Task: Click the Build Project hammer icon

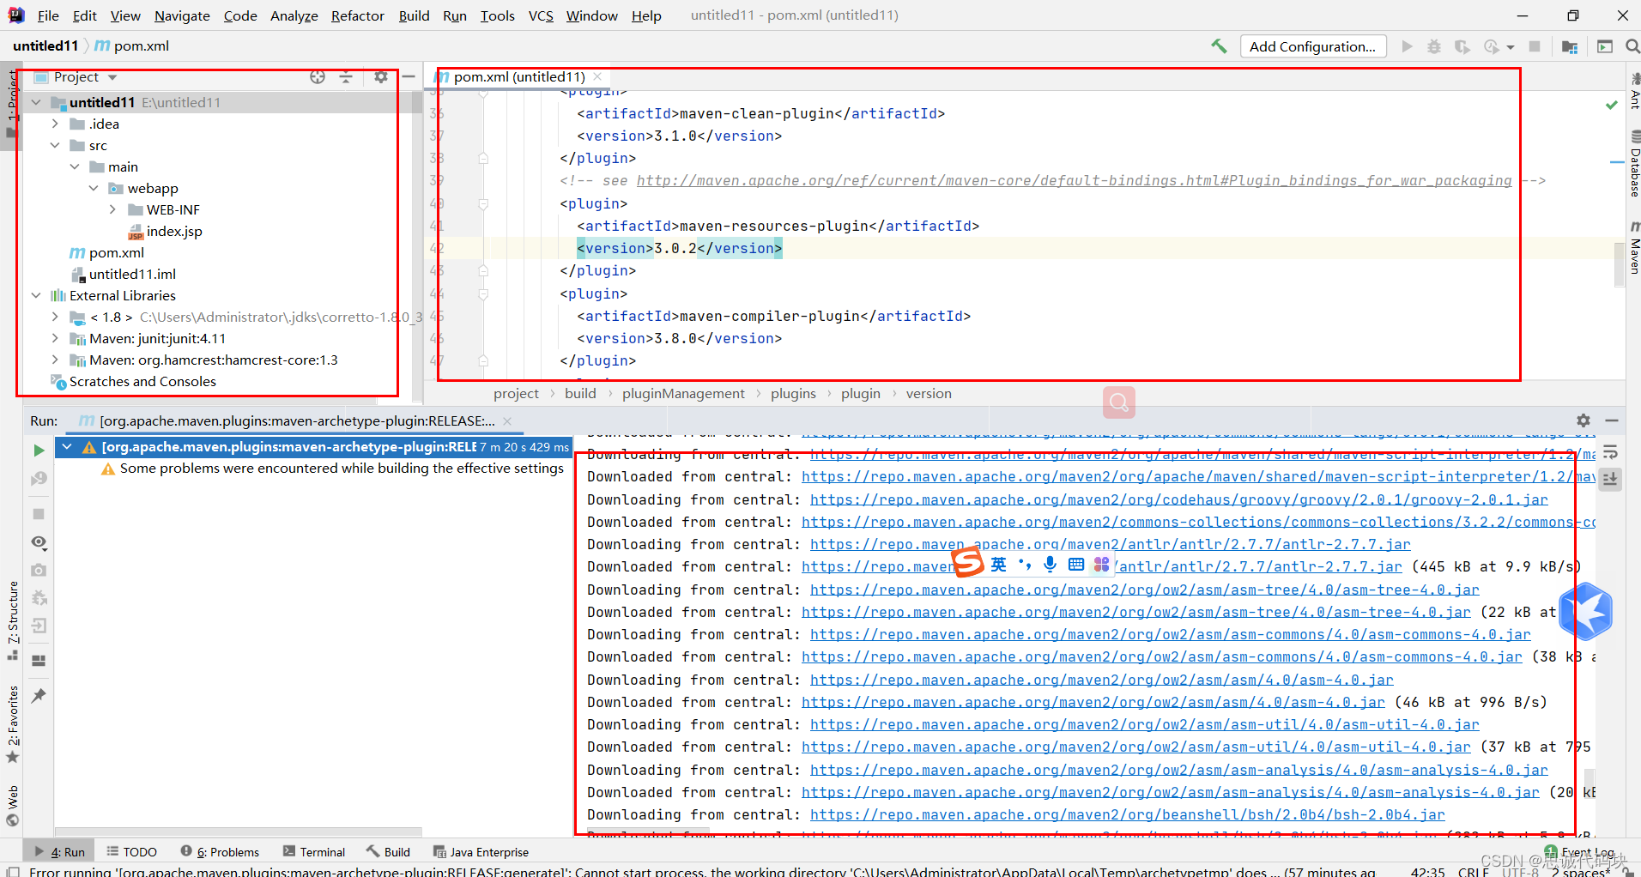Action: (x=1219, y=46)
